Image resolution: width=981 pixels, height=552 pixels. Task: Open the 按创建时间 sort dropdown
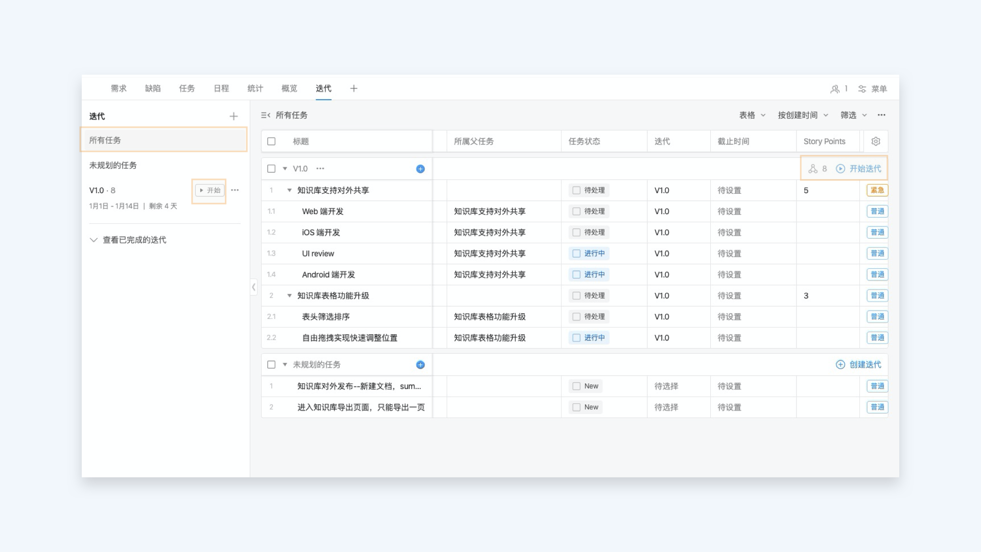coord(802,116)
